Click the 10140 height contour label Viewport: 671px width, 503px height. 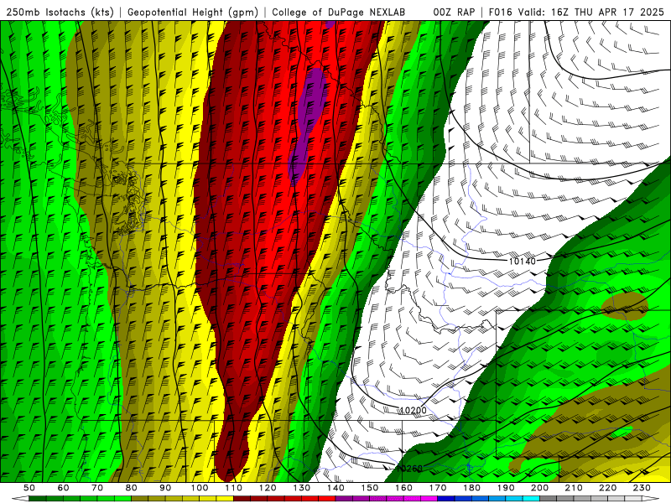[x=522, y=261]
